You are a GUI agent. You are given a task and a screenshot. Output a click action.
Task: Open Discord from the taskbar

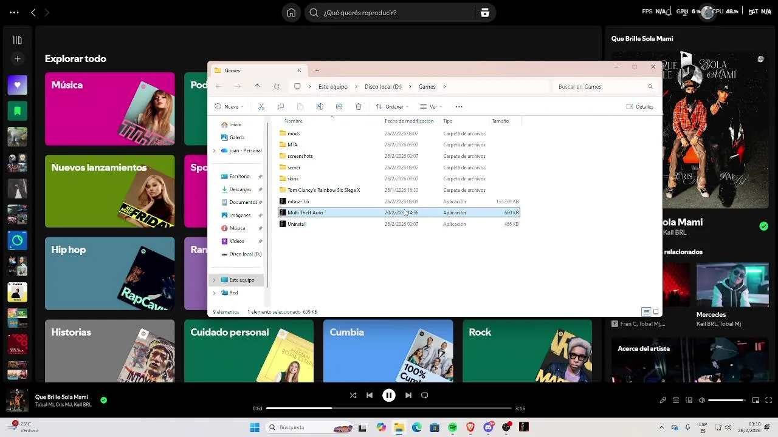tap(488, 428)
